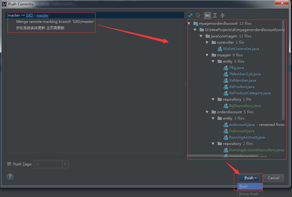292x197 pixels.
Task: Click the orderdiscount folder icon
Action: [214, 112]
